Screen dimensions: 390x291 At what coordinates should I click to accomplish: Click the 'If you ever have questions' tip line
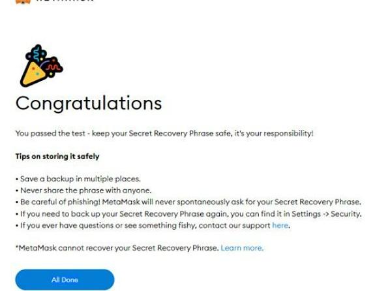(x=153, y=226)
